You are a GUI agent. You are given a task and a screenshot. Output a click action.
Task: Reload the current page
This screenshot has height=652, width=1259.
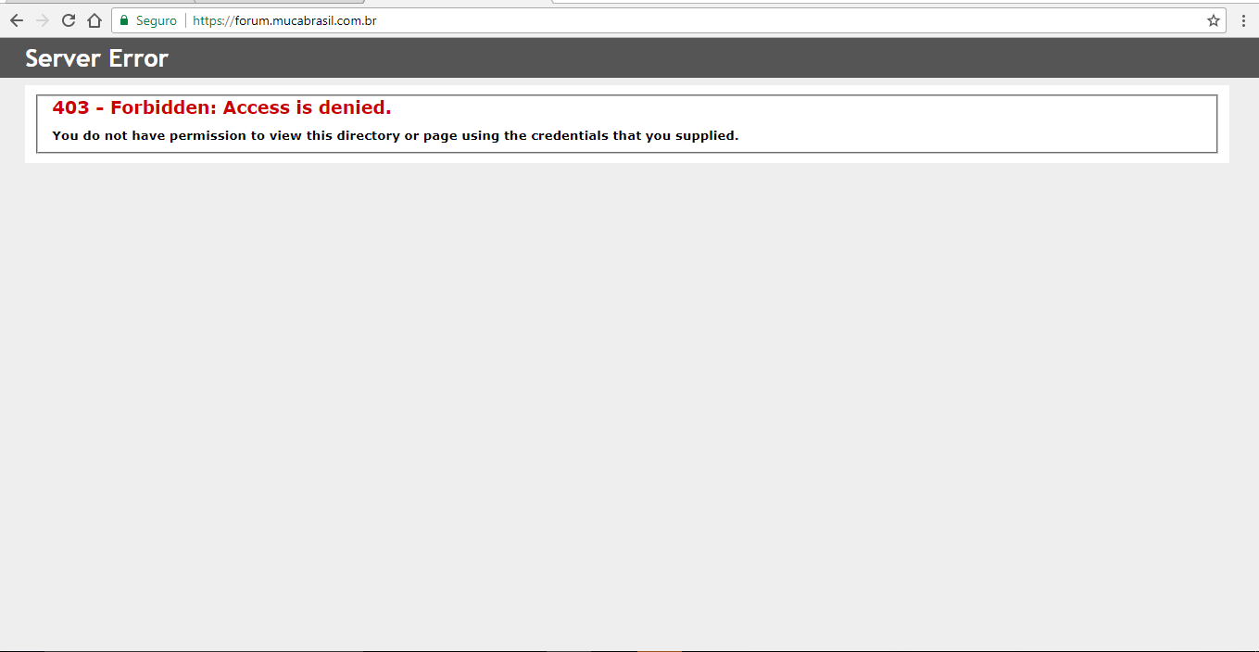pyautogui.click(x=69, y=20)
